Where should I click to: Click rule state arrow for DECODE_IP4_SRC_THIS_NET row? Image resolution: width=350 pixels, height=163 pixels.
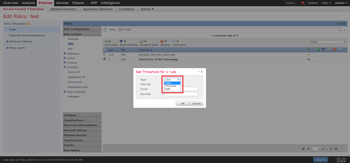309,55
